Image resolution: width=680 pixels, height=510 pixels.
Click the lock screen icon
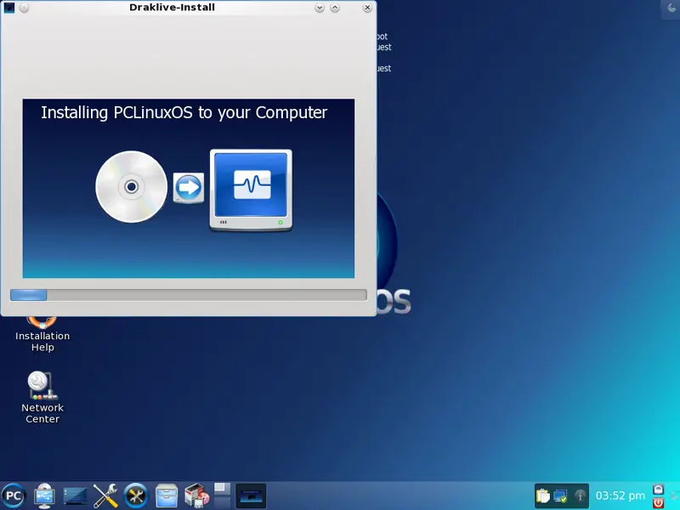(658, 490)
